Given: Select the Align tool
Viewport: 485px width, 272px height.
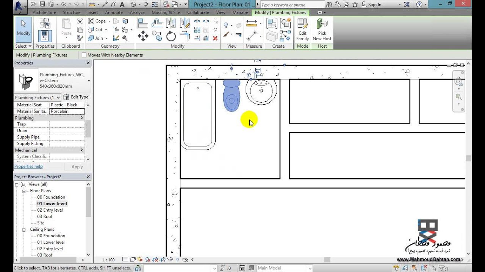Looking at the screenshot, I should tap(143, 23).
